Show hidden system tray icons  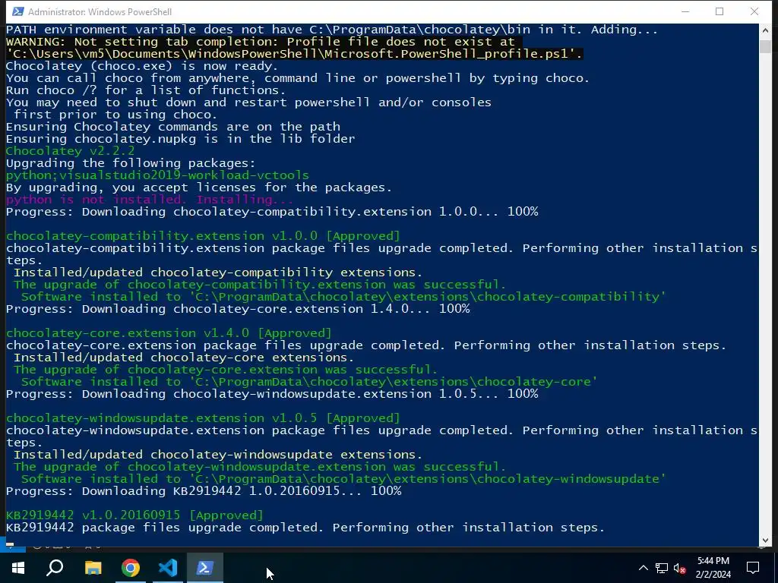pos(643,568)
